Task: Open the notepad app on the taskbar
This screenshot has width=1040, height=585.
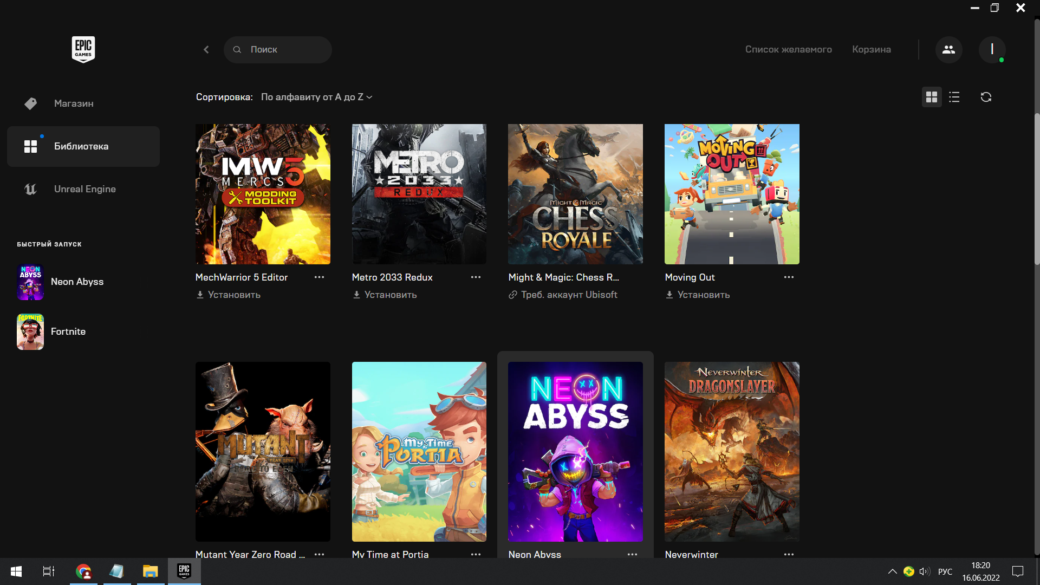Action: [x=117, y=571]
